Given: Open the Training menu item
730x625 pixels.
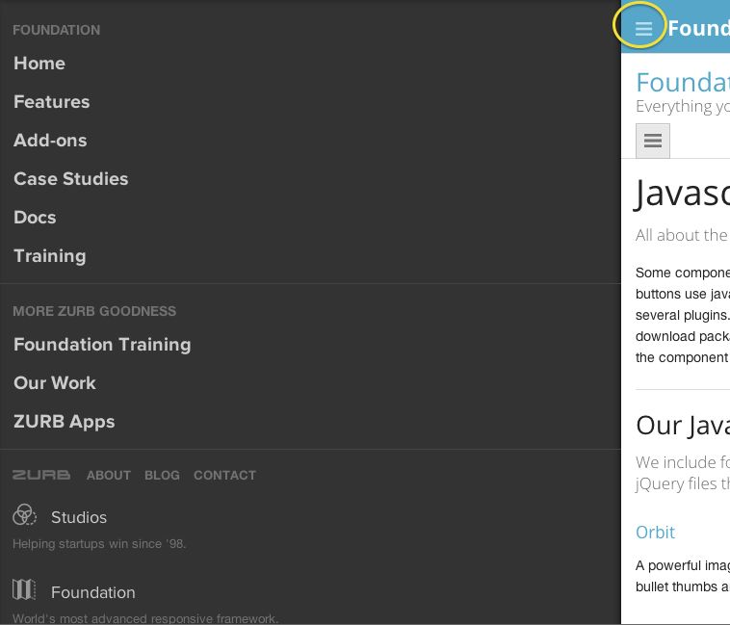Looking at the screenshot, I should [x=50, y=256].
